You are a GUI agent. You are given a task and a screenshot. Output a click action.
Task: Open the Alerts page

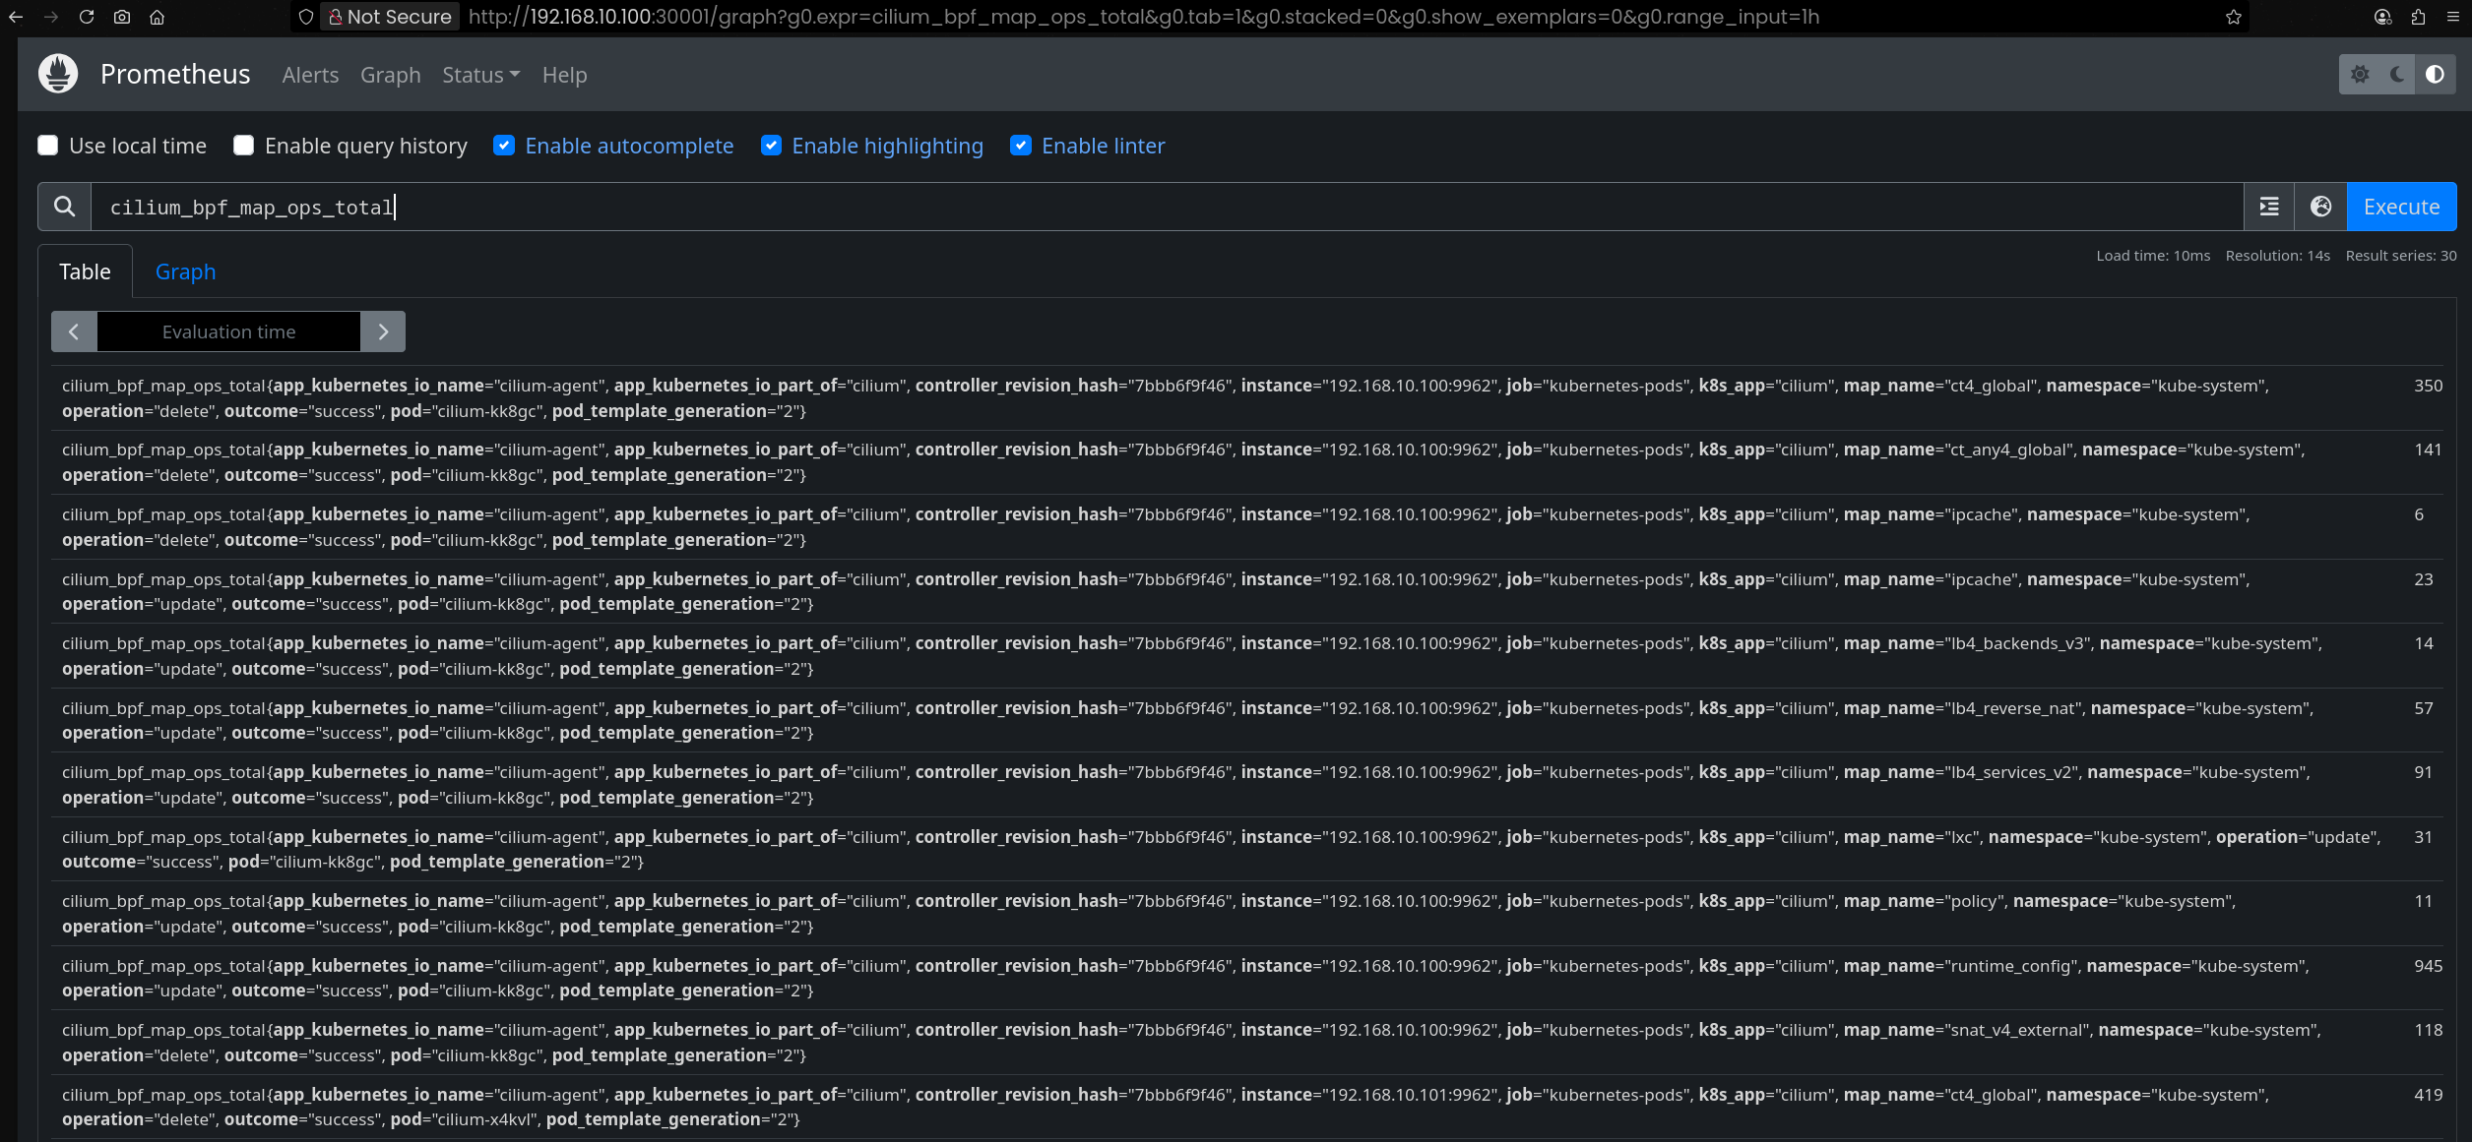pyautogui.click(x=310, y=75)
